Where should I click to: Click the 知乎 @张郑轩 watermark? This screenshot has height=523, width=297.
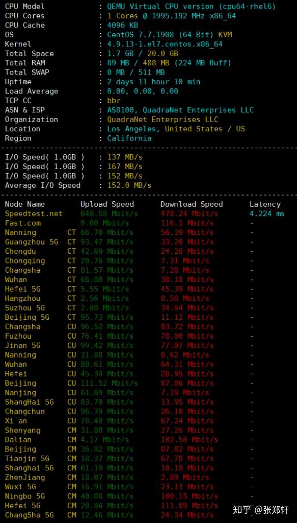click(261, 510)
